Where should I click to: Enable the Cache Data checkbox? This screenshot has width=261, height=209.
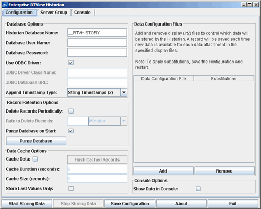(35, 159)
